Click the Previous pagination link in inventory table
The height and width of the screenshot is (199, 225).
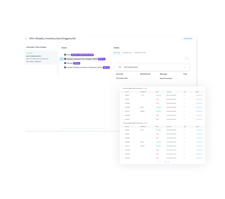[160, 162]
